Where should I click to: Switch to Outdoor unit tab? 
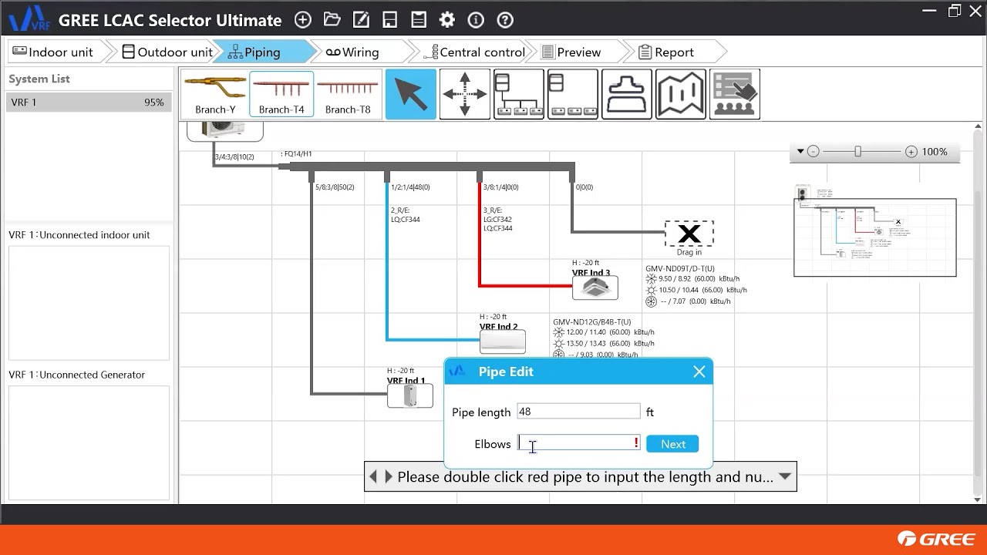[167, 52]
